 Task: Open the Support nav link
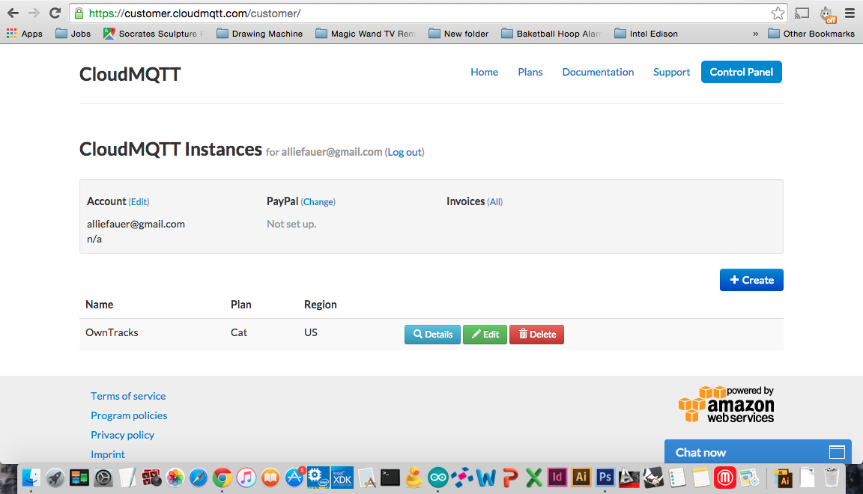(x=671, y=72)
